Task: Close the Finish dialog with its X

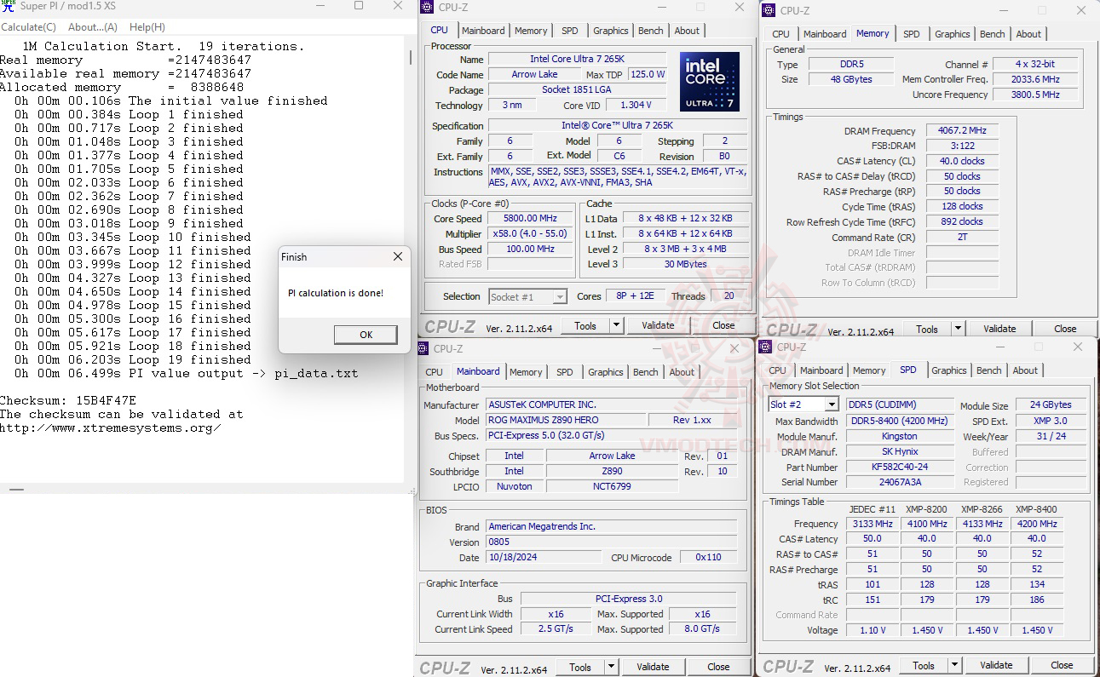Action: [398, 256]
